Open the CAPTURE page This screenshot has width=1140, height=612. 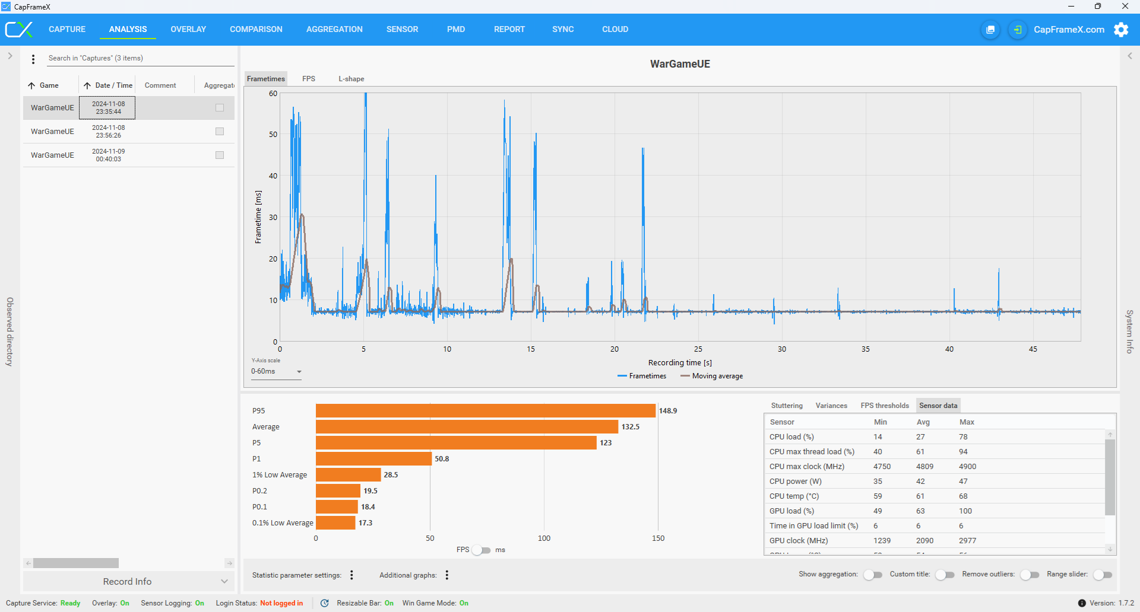click(x=67, y=29)
